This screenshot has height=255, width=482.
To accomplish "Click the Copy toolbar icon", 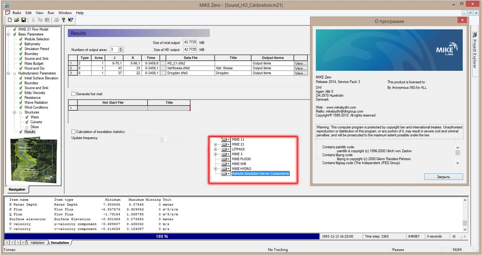I will (x=40, y=20).
